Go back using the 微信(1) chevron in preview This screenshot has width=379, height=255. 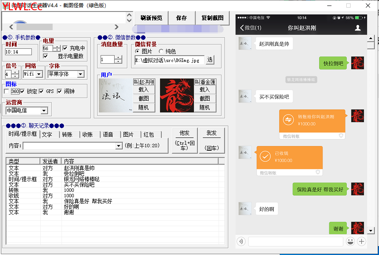coord(251,28)
